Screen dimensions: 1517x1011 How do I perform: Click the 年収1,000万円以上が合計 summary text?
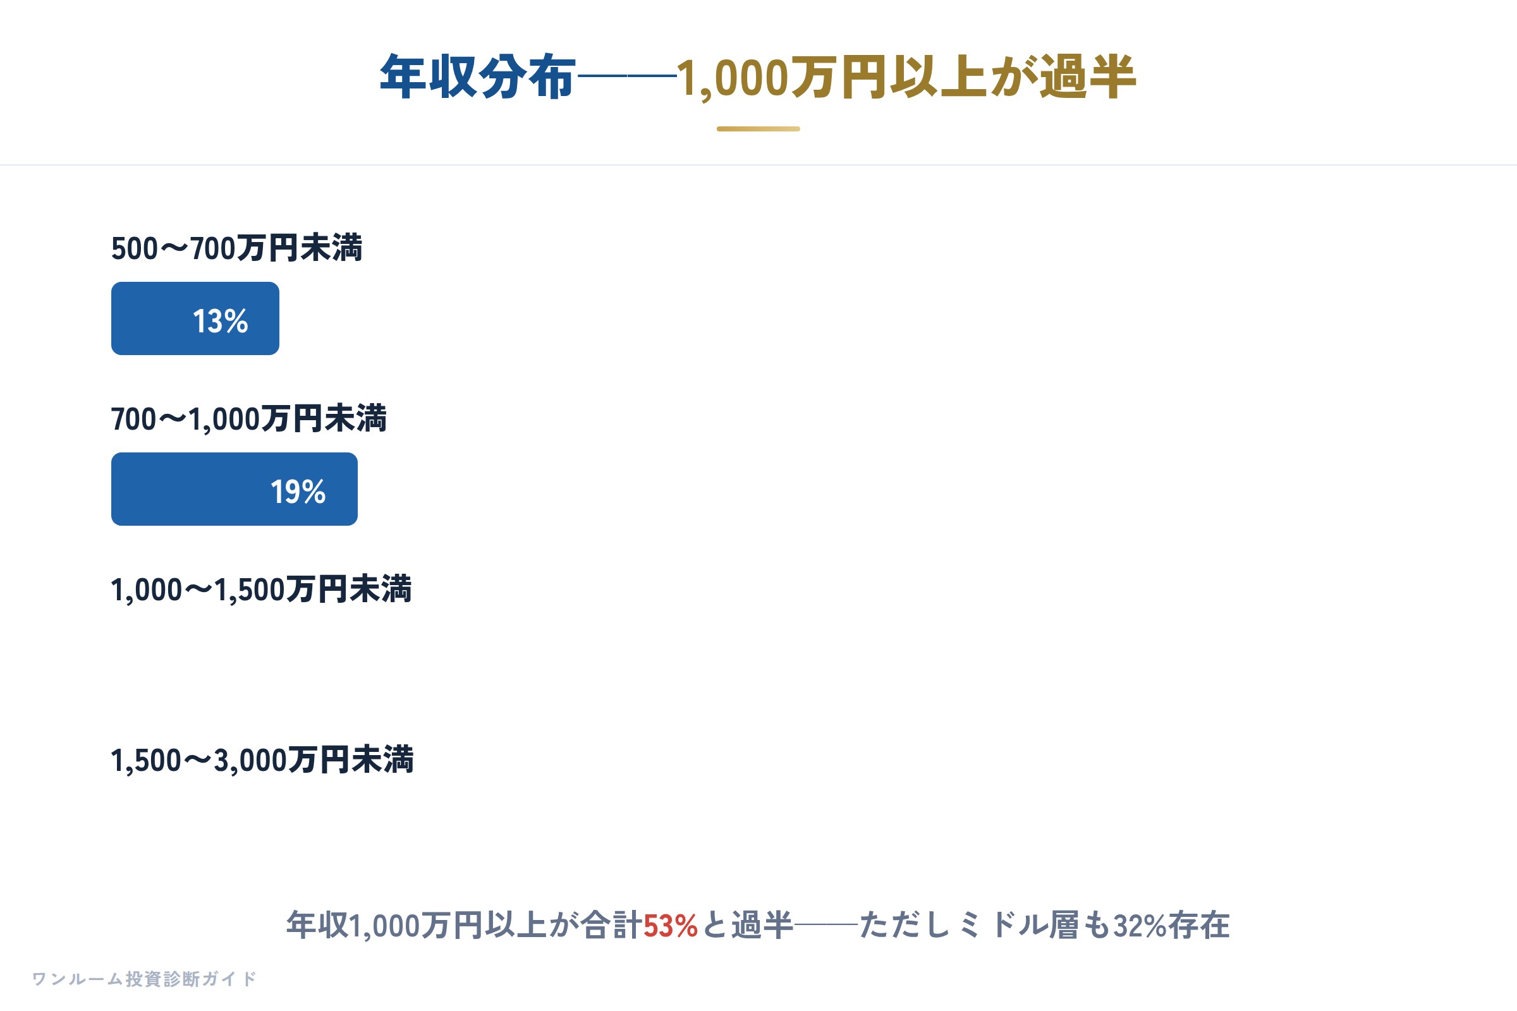(465, 925)
